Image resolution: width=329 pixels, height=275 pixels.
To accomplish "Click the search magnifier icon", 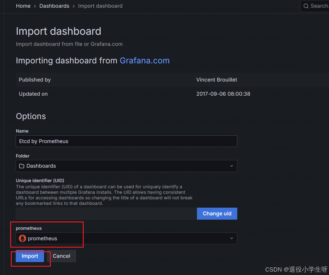I will 306,6.
